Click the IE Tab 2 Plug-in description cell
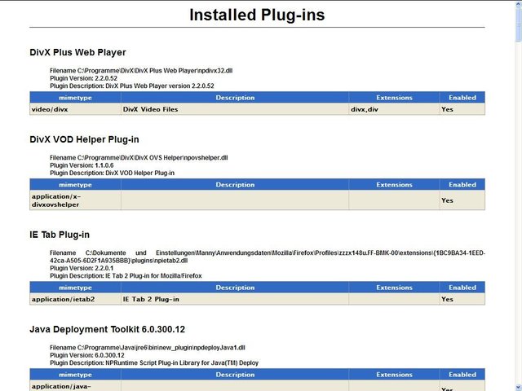The image size is (522, 391). pyautogui.click(x=235, y=299)
